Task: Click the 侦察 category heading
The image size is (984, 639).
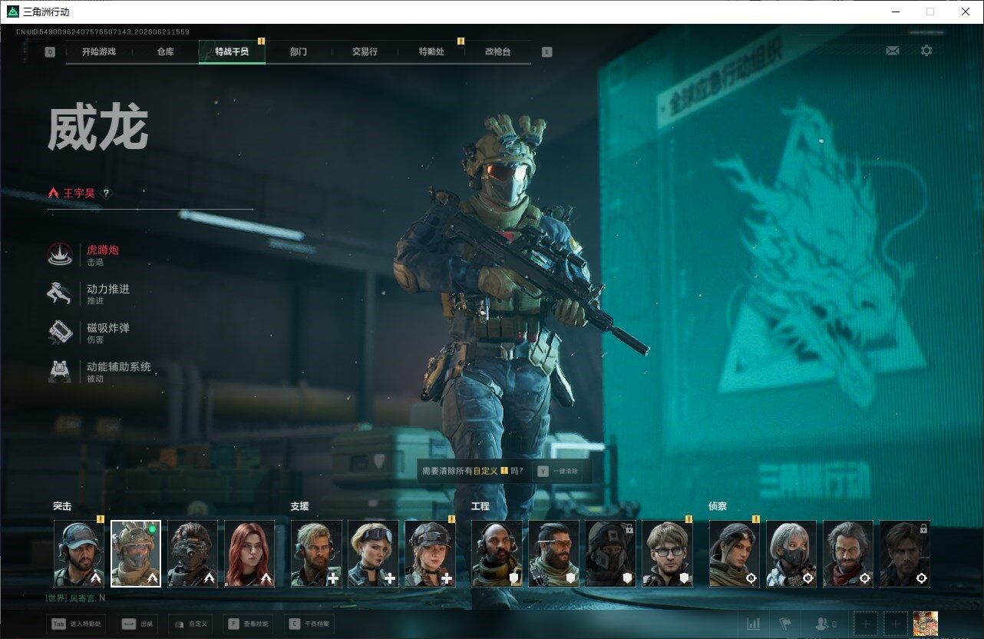Action: 718,506
